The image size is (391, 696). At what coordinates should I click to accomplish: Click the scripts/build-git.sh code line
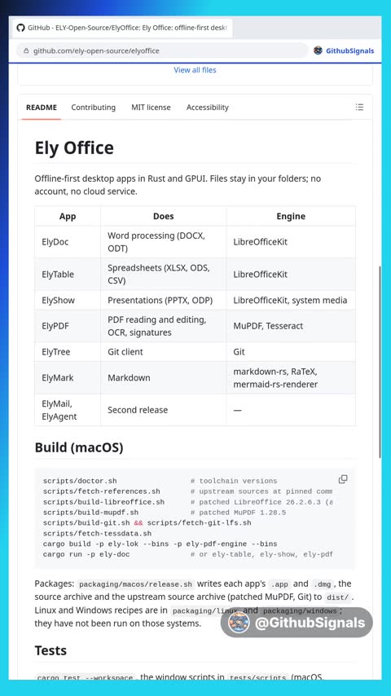147,523
